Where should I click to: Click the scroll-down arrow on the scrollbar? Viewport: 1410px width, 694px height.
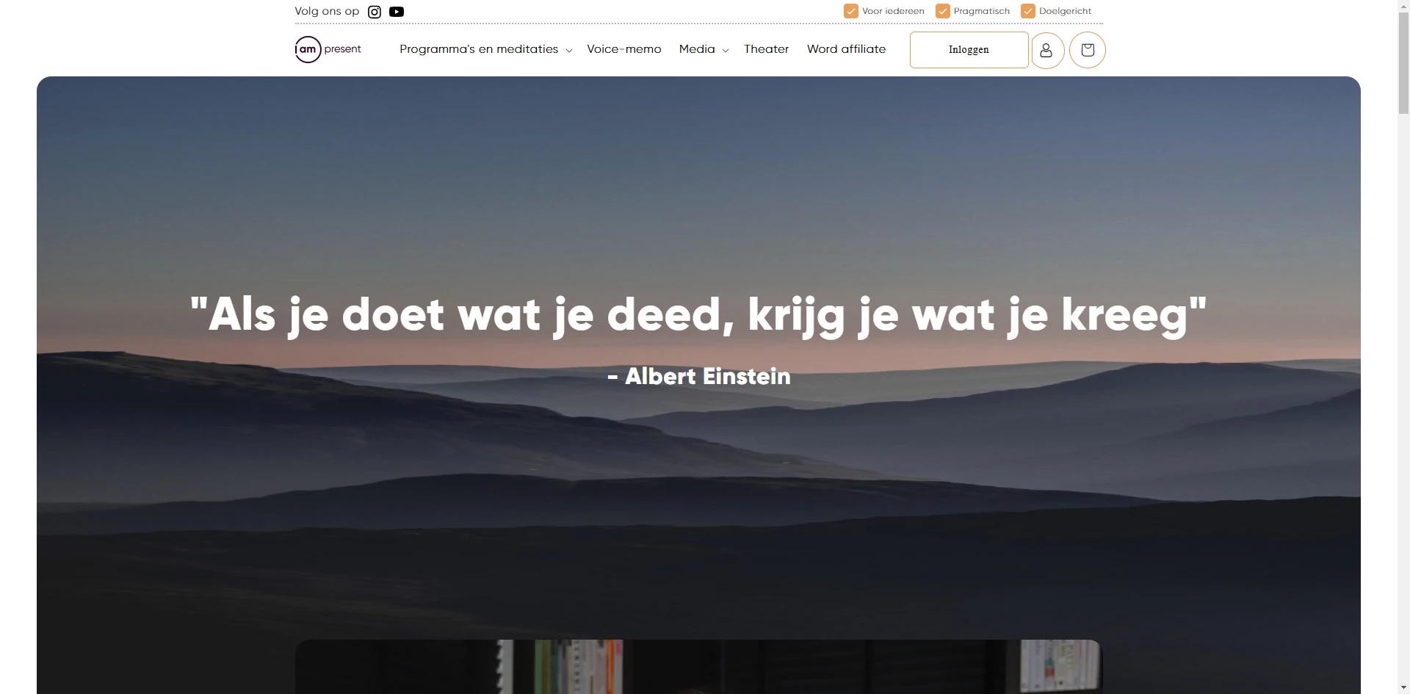(x=1403, y=687)
